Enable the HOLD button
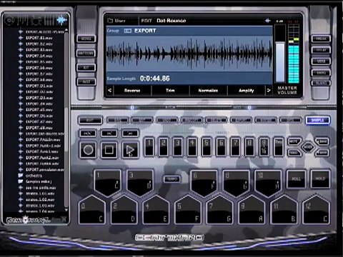The height and width of the screenshot is (257, 343). point(320,179)
